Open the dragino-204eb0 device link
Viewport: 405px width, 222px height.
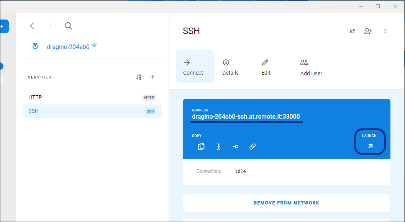tap(68, 47)
